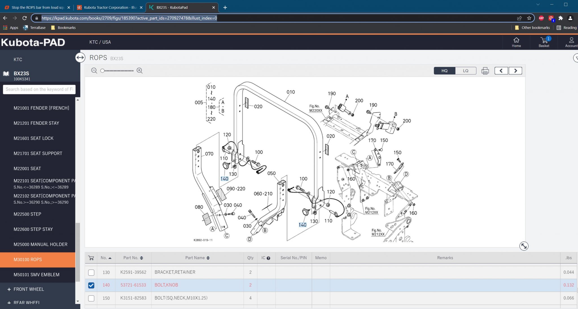
Task: Click the zoom in magnifier icon
Action: click(x=139, y=71)
